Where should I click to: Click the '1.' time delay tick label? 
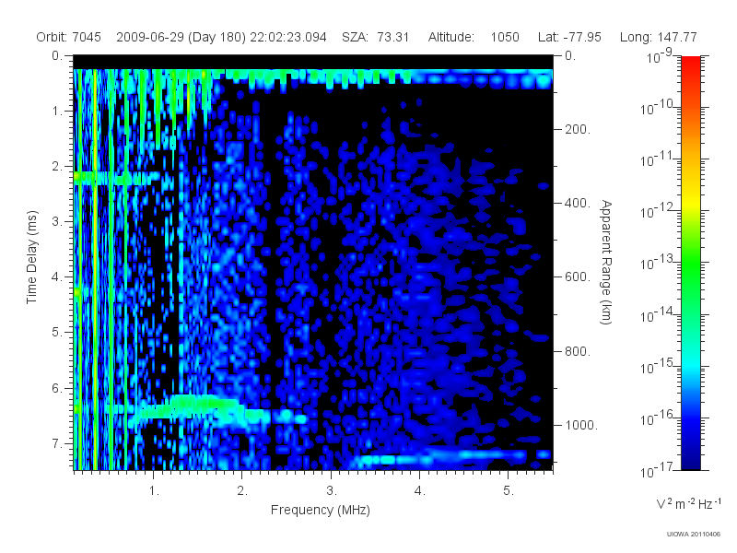57,111
